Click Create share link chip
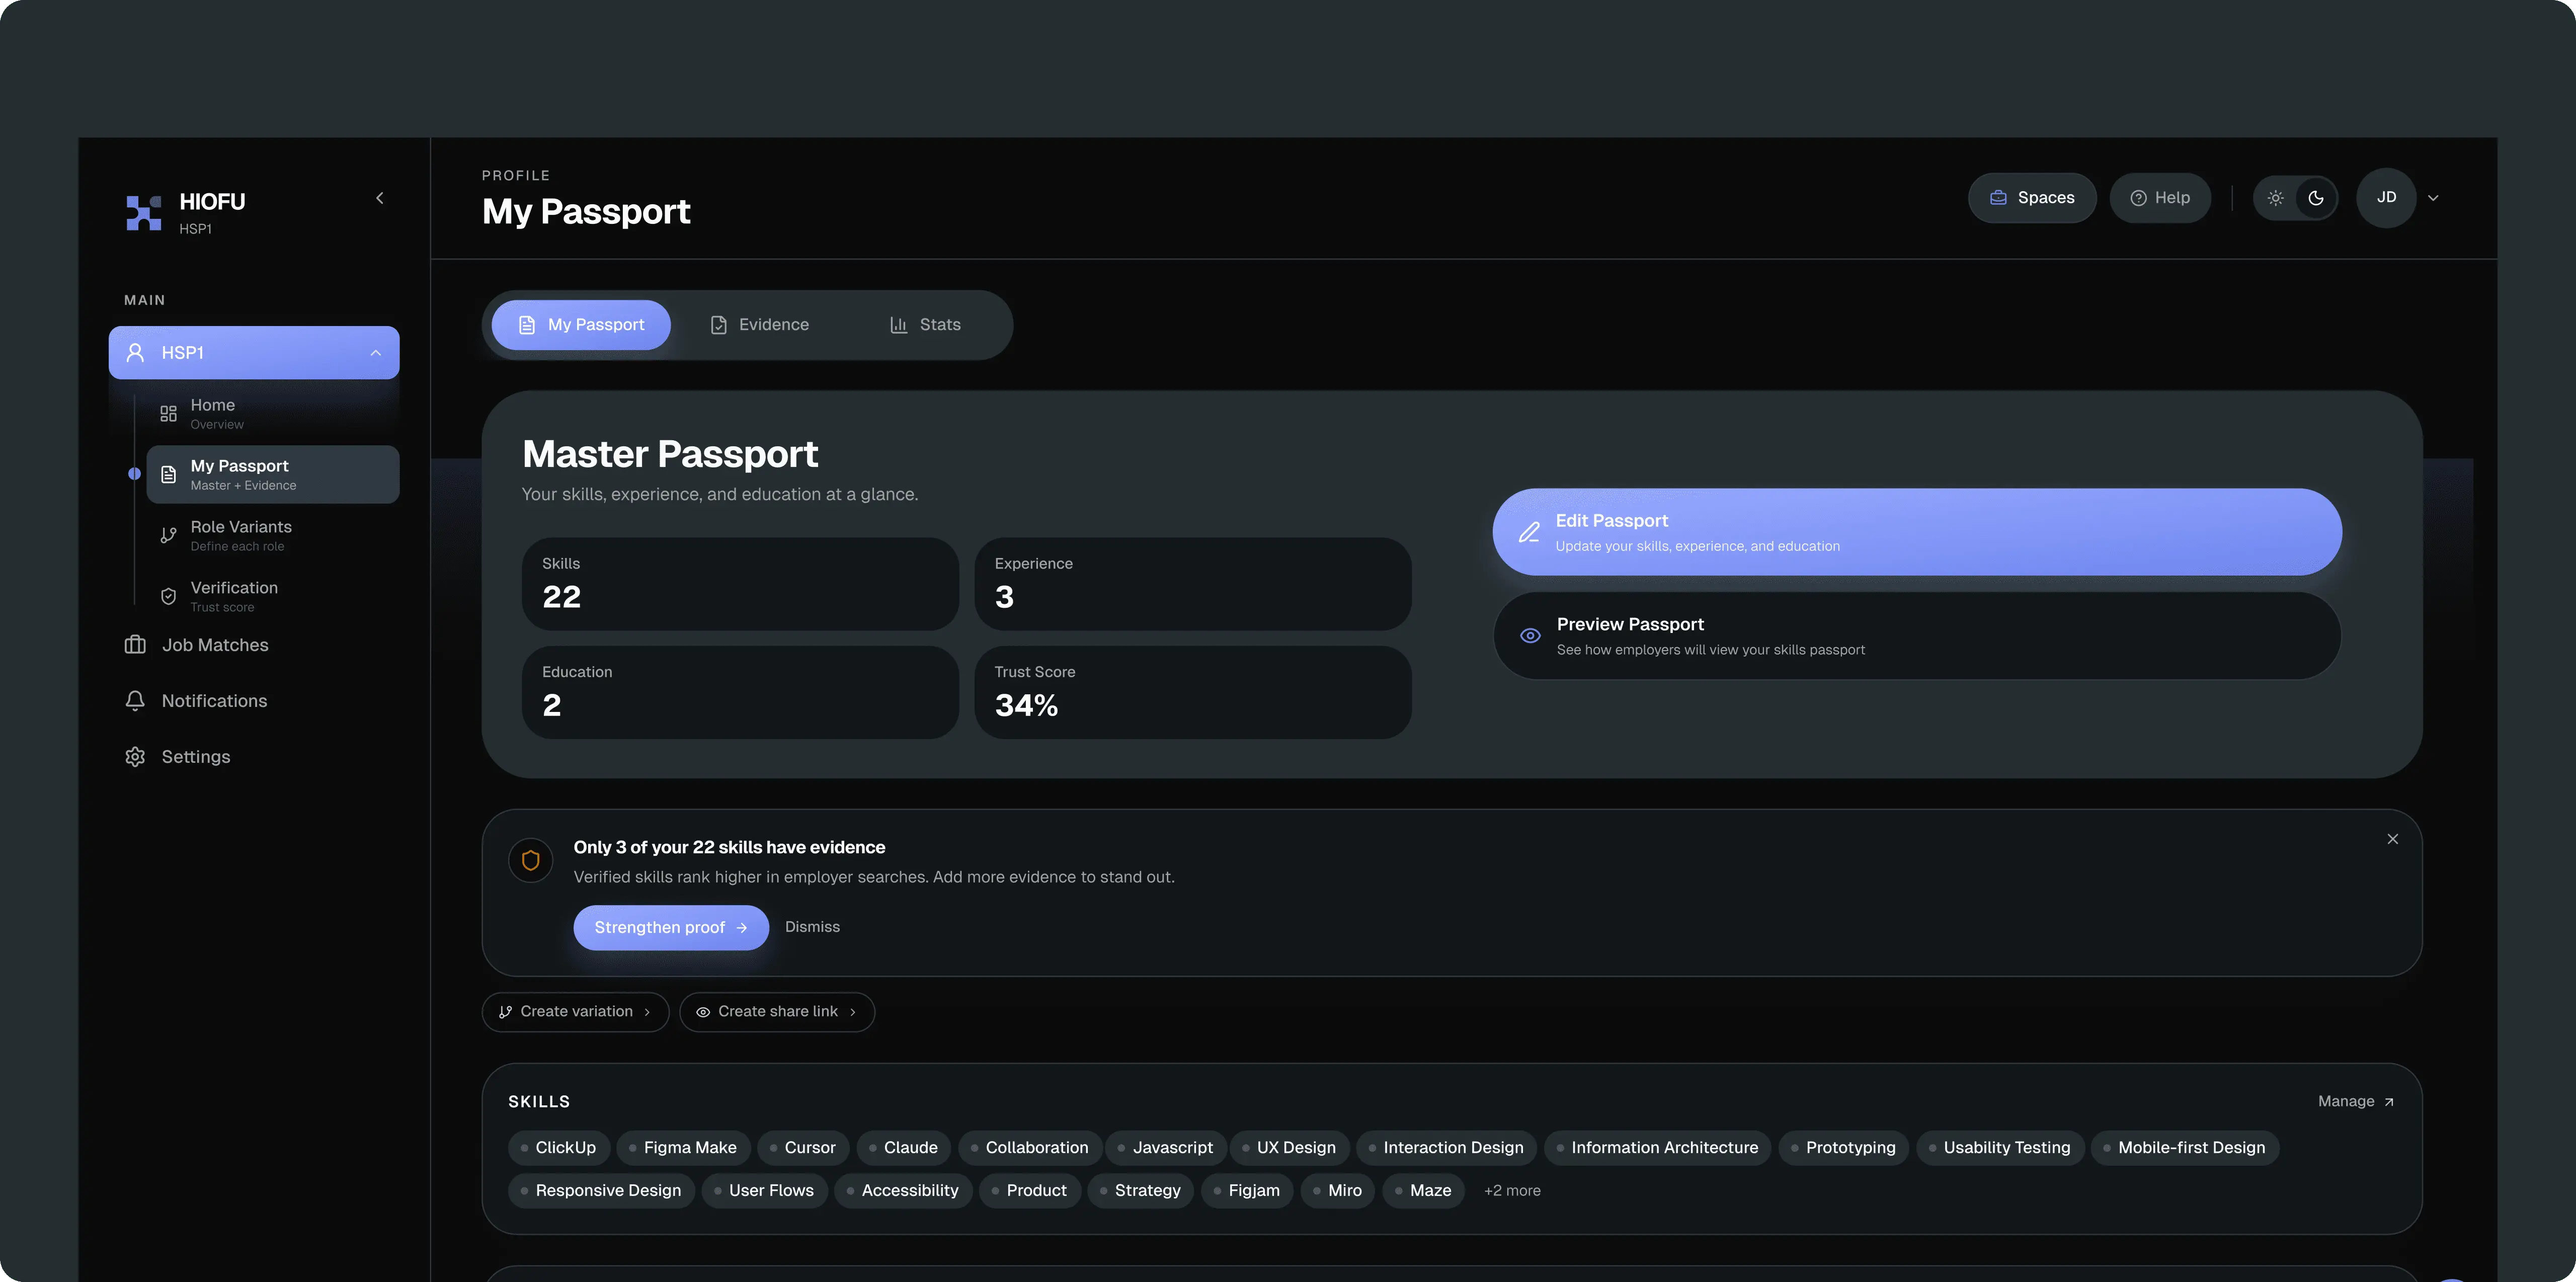This screenshot has height=1282, width=2576. [x=777, y=1012]
